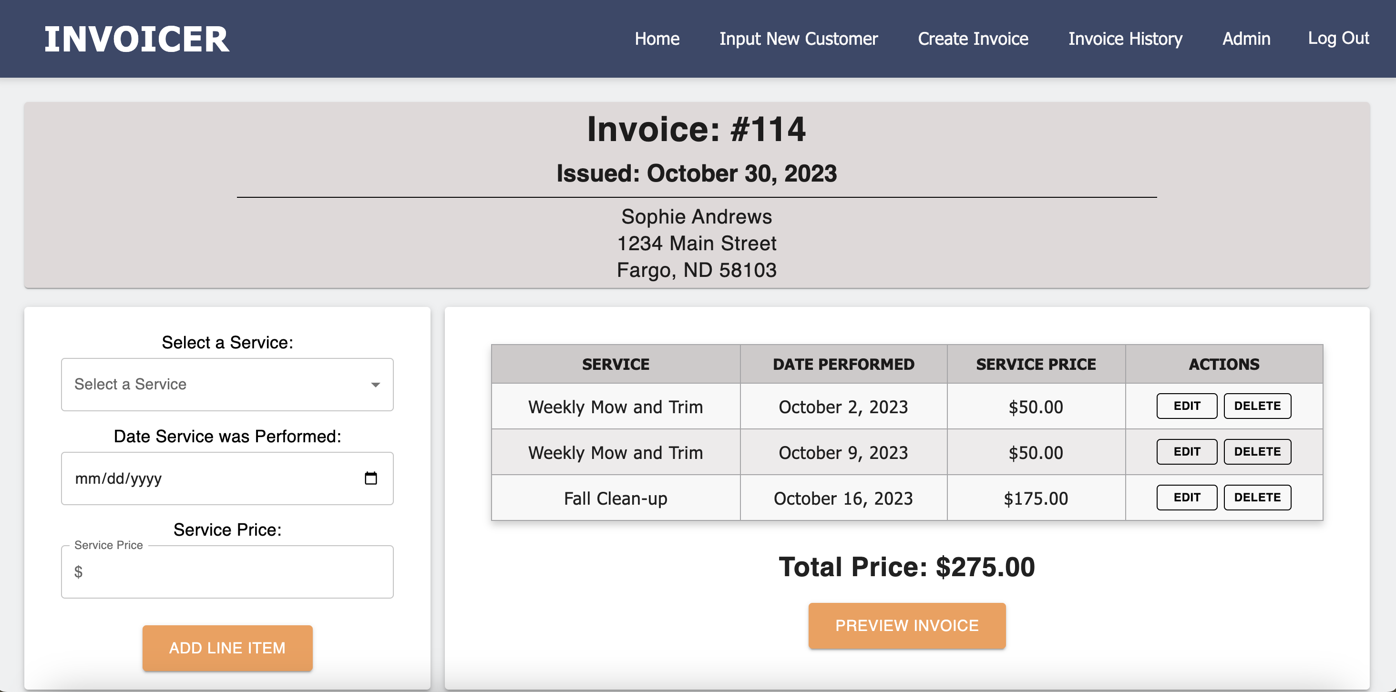This screenshot has height=692, width=1396.
Task: Select the DATE PERFORMED column header
Action: 843,364
